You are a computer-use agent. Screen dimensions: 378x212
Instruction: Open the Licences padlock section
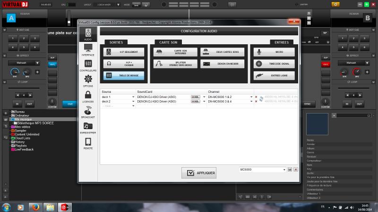coord(88,97)
